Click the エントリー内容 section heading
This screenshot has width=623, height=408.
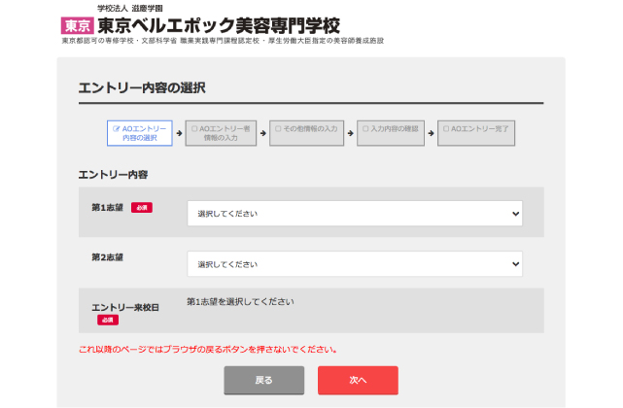(114, 175)
